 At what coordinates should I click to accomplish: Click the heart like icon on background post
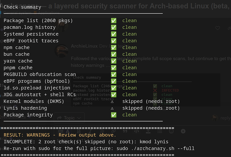click(x=218, y=28)
